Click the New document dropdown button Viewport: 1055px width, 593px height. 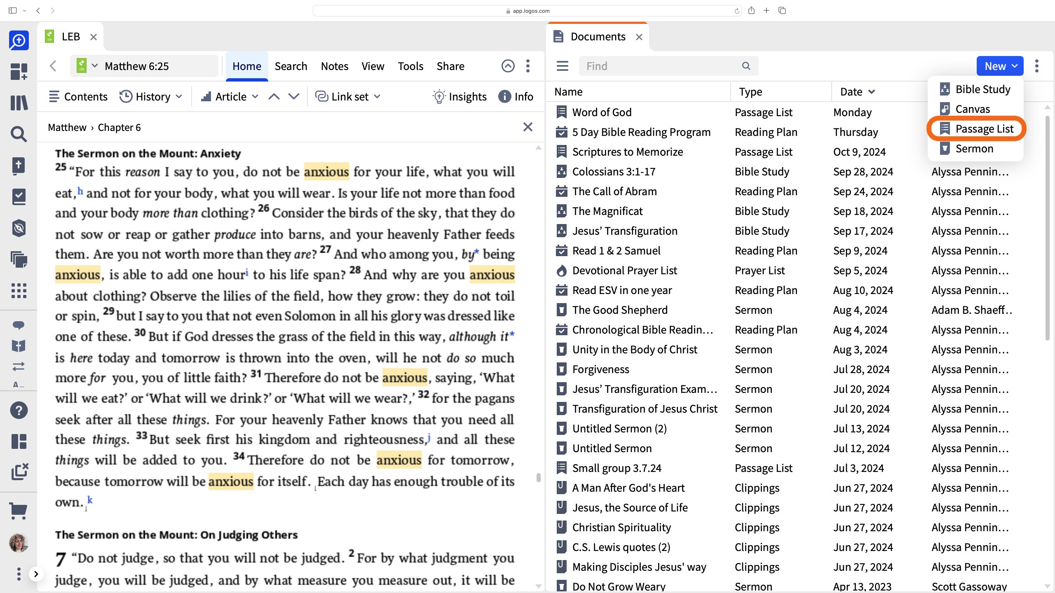(1000, 66)
